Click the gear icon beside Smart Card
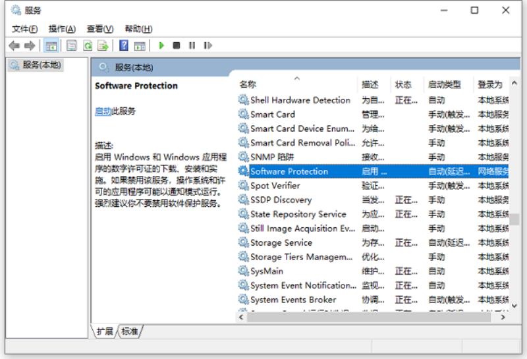Viewport: 527px width, 359px height. point(243,114)
